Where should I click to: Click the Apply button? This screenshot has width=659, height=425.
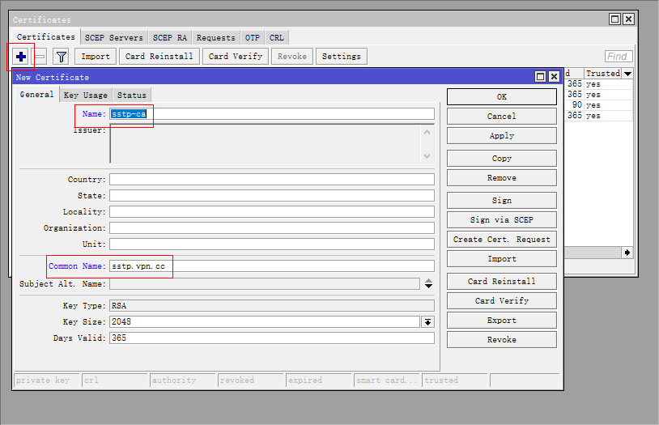coord(501,136)
